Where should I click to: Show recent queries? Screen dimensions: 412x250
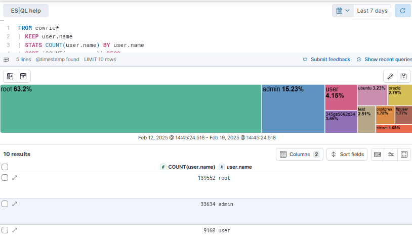(385, 60)
